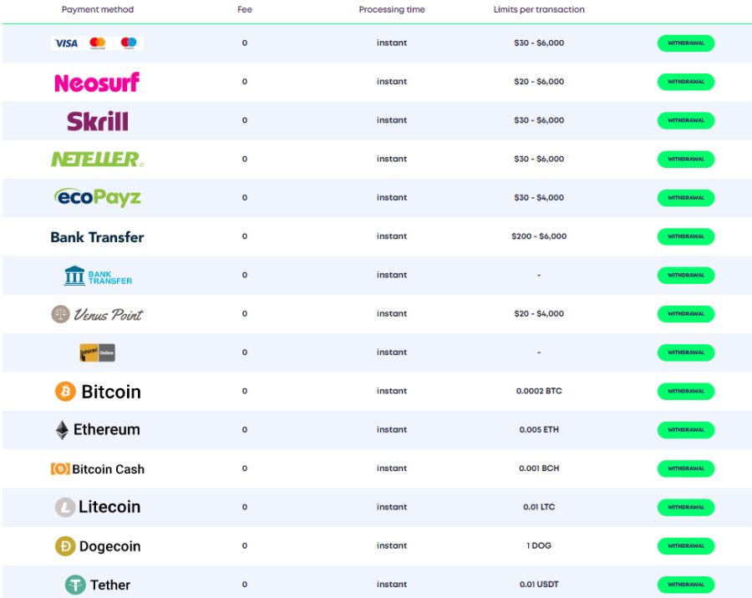
Task: Click the Litecoin logo
Action: 97,507
